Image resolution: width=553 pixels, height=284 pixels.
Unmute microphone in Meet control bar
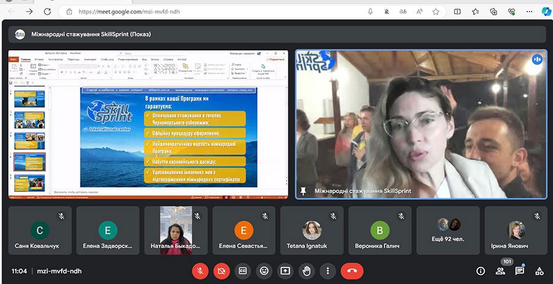click(x=200, y=271)
